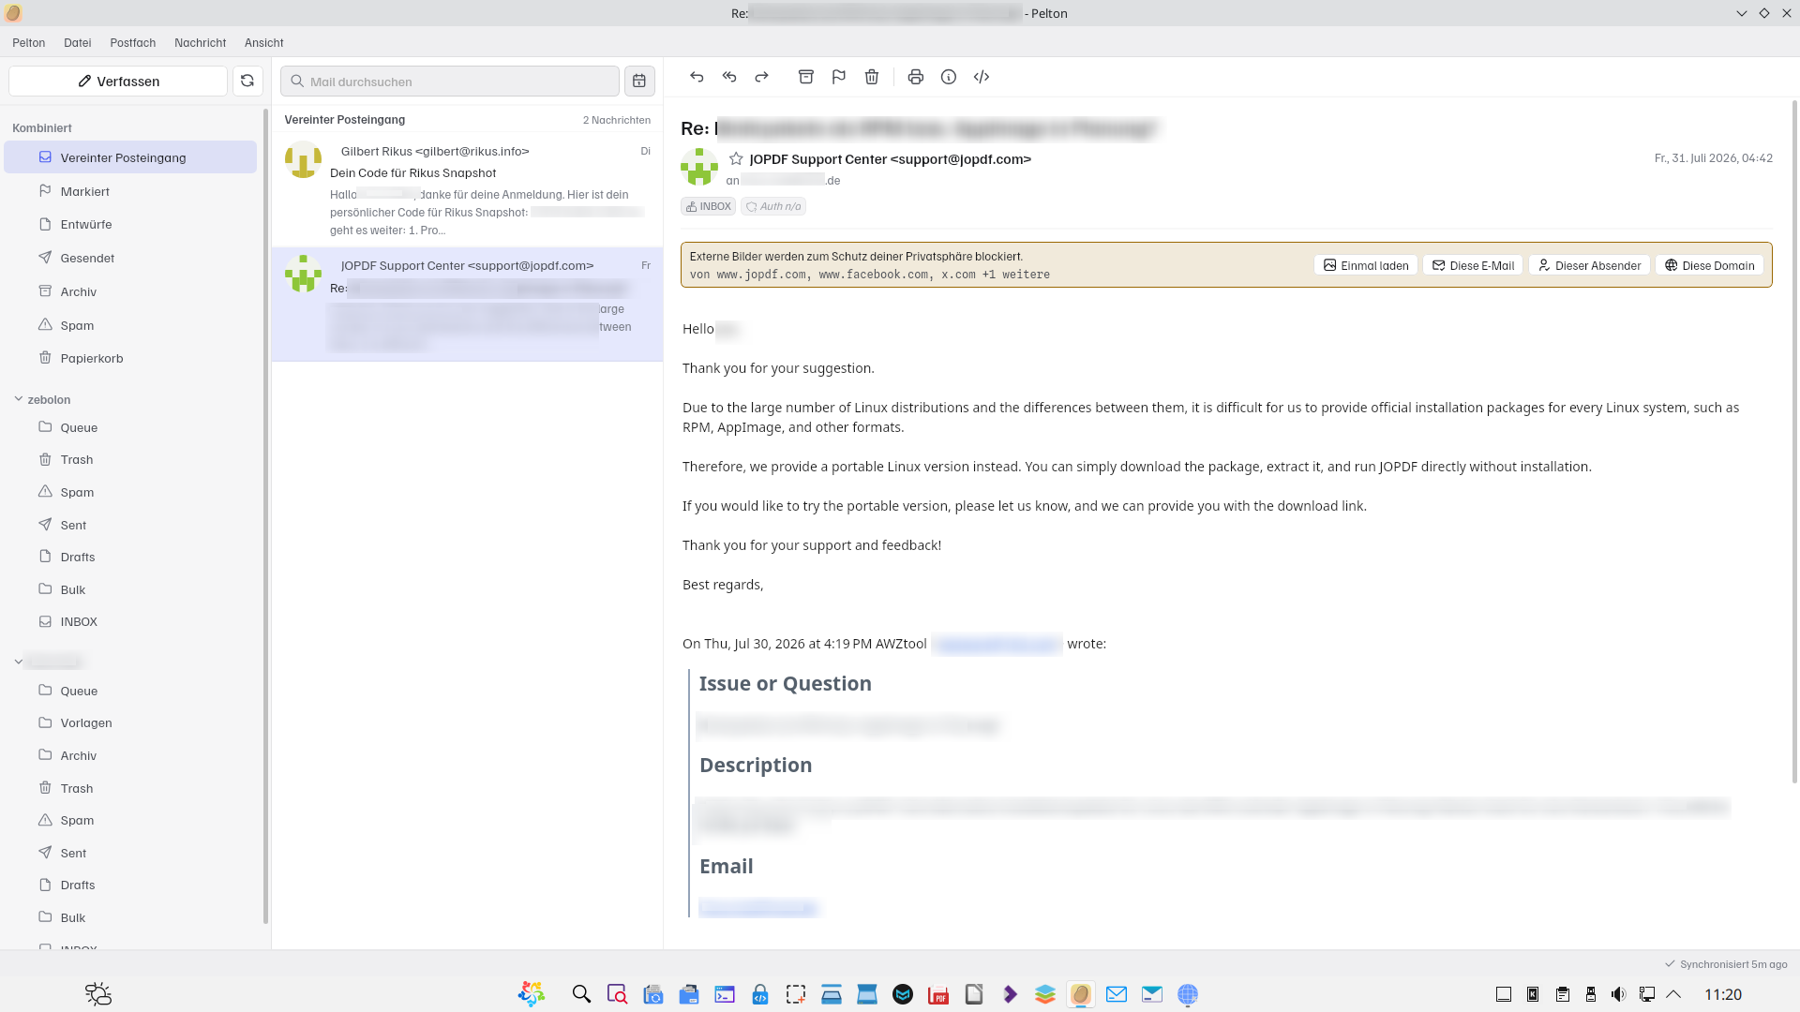The height and width of the screenshot is (1012, 1800).
Task: Open the dashed-selection screenshot tool in taskbar
Action: coord(796,994)
